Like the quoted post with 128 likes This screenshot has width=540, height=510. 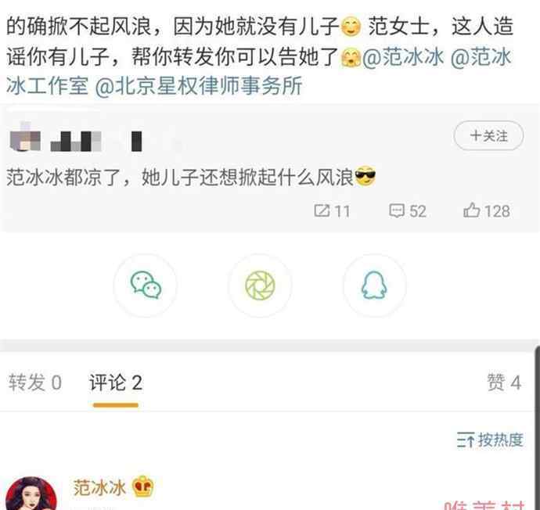click(487, 210)
